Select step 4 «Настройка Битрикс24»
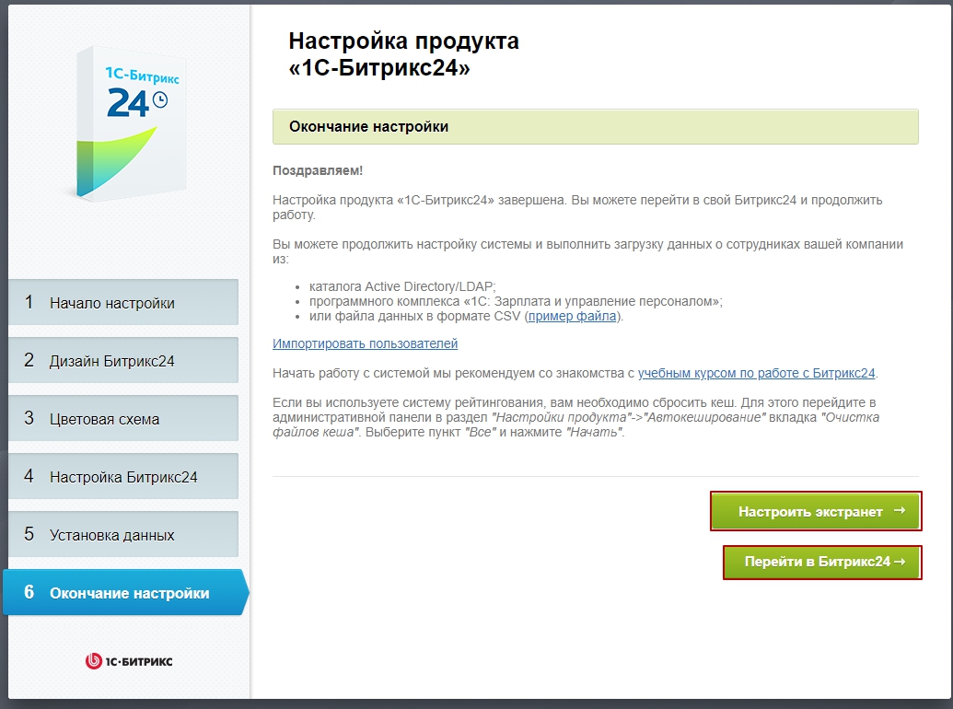This screenshot has width=953, height=709. (x=123, y=476)
